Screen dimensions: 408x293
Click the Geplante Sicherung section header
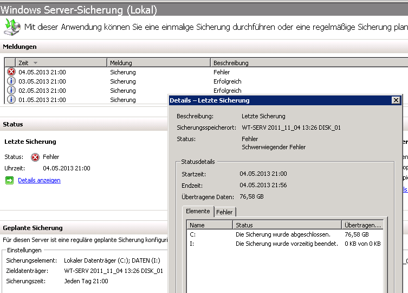tap(33, 228)
